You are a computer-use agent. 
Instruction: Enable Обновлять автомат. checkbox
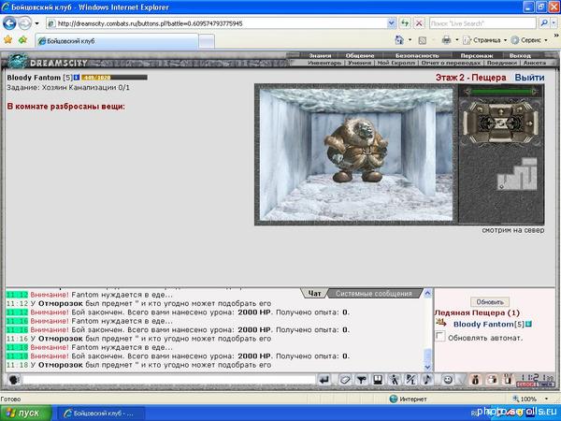(x=440, y=337)
